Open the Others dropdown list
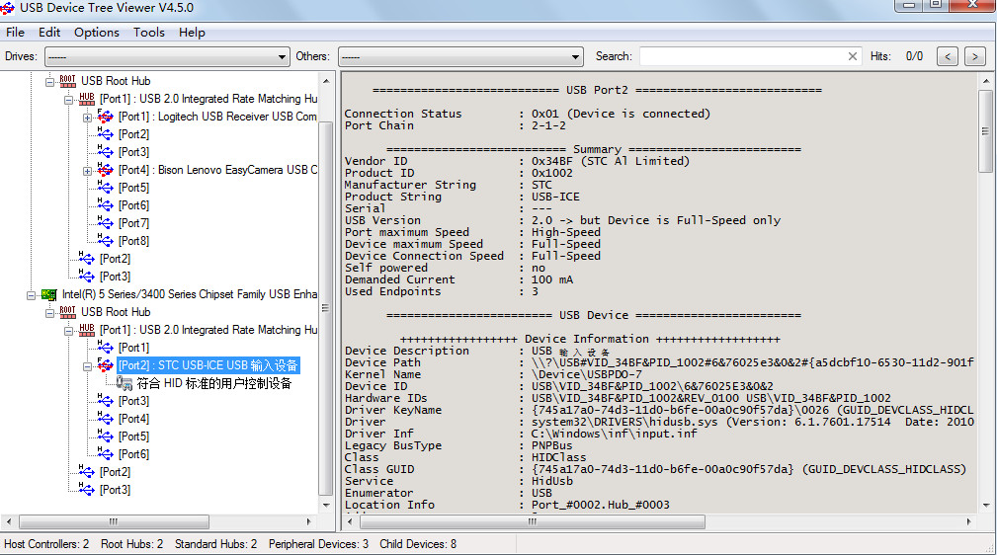997x555 pixels. pyautogui.click(x=460, y=56)
